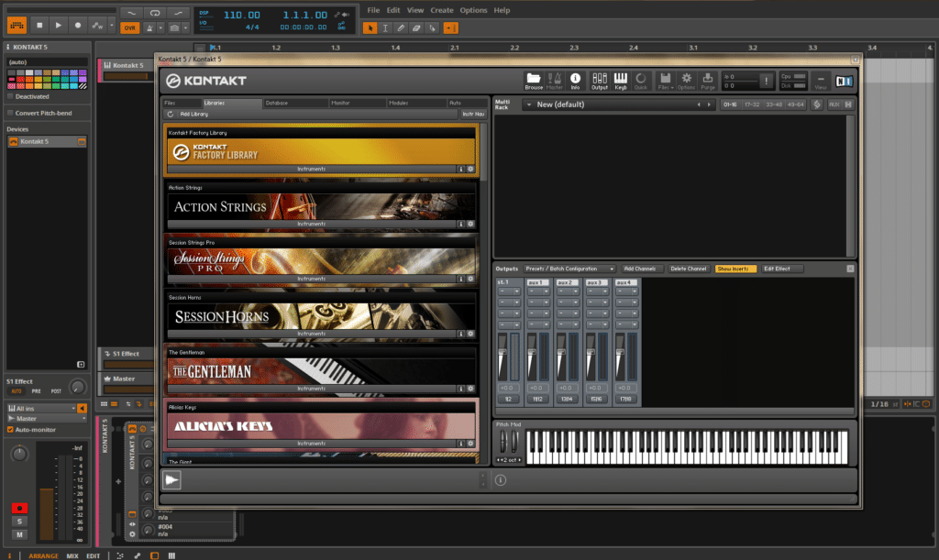The height and width of the screenshot is (560, 939).
Task: Open the All ins input dropdown
Action: 41,408
